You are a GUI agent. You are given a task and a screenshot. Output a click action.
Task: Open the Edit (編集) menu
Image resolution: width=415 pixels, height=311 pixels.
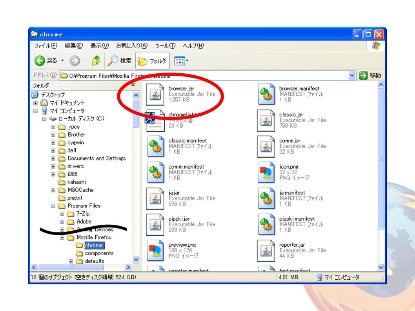point(74,46)
